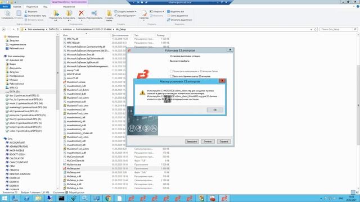Click the Windows Start button

pos(4,198)
